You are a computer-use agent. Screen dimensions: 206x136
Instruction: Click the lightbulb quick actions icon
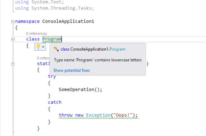point(38,47)
